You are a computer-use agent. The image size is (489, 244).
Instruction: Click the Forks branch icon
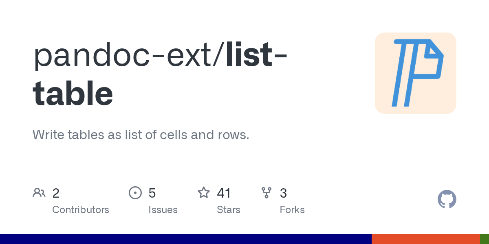pyautogui.click(x=267, y=193)
